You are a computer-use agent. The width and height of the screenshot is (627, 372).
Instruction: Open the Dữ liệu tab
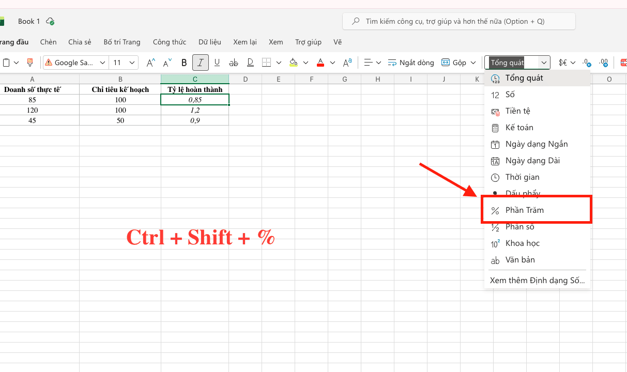(x=210, y=42)
